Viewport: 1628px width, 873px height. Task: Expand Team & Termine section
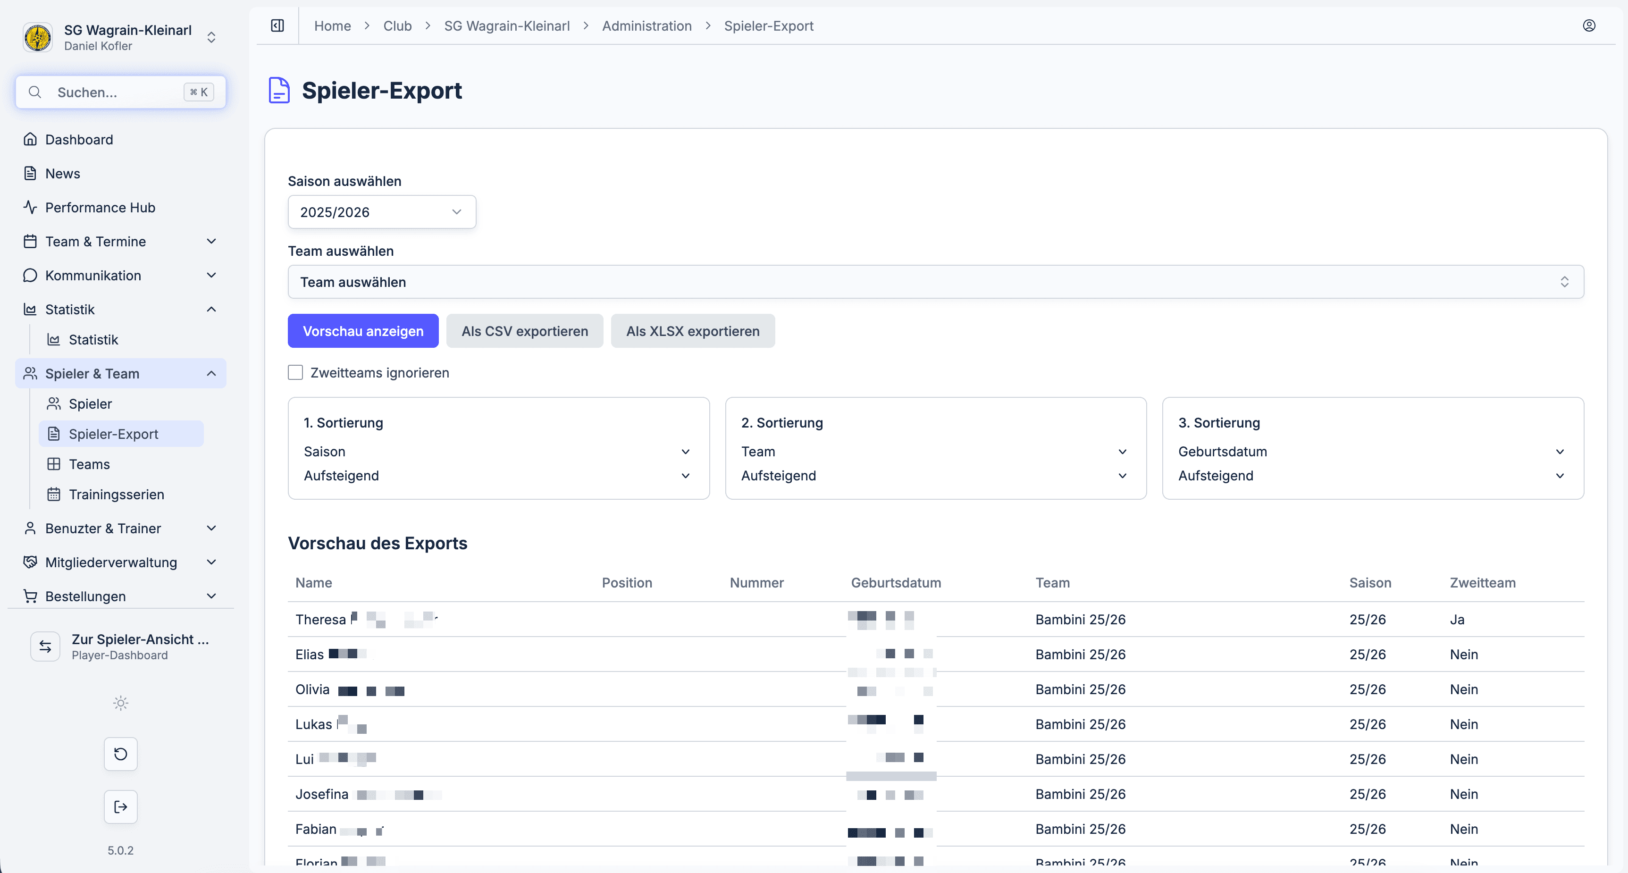pyautogui.click(x=121, y=242)
